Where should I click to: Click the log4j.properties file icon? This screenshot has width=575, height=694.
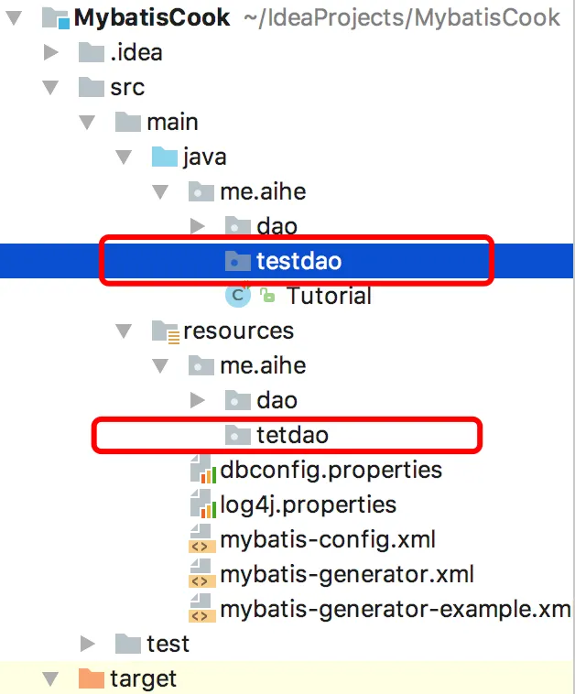202,504
